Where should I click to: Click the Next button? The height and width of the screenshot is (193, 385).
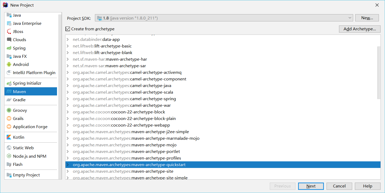(311, 186)
